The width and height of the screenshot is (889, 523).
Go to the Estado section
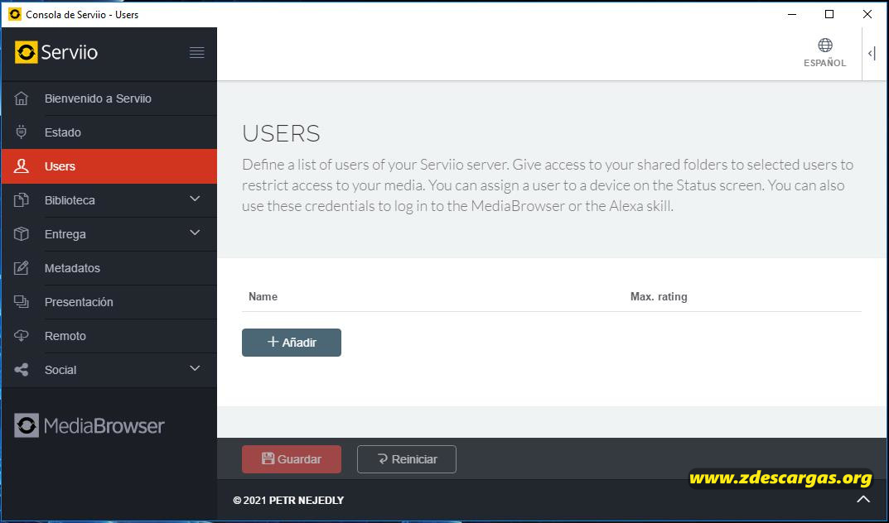tap(109, 132)
